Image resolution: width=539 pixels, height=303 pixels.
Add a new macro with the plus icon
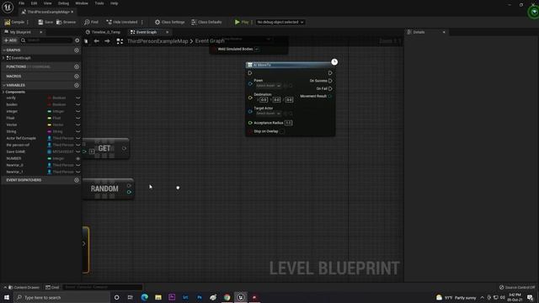[x=77, y=77]
